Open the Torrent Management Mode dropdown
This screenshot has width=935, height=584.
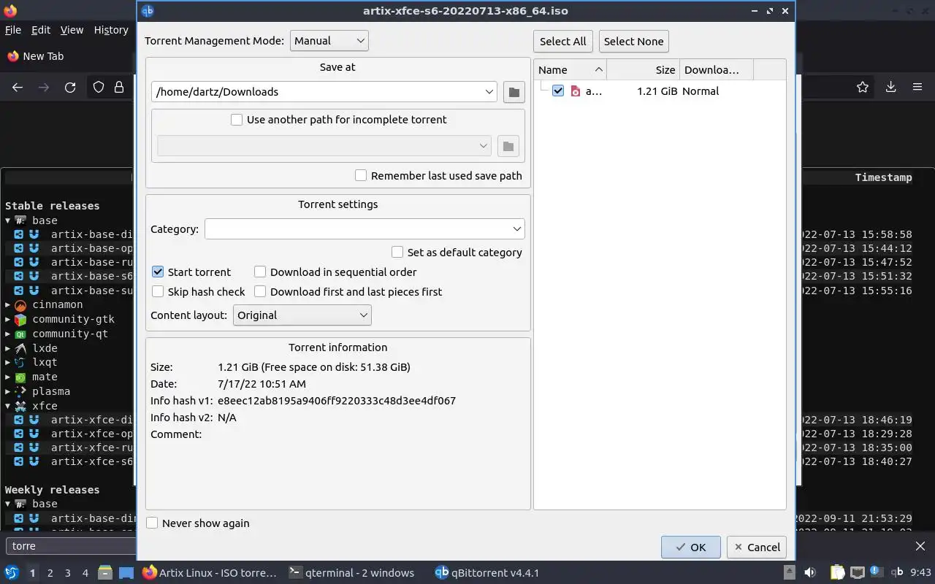point(329,41)
